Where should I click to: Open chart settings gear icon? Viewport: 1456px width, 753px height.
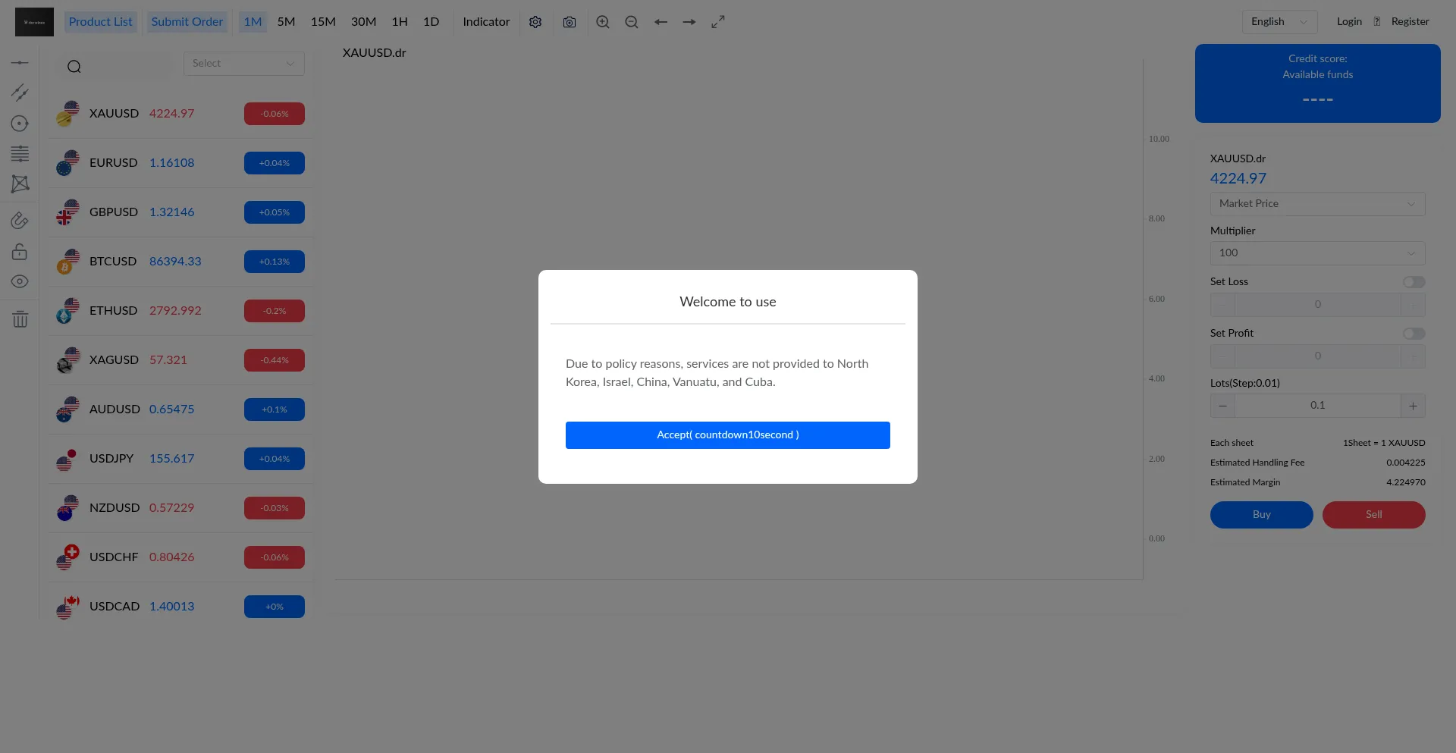(x=535, y=22)
